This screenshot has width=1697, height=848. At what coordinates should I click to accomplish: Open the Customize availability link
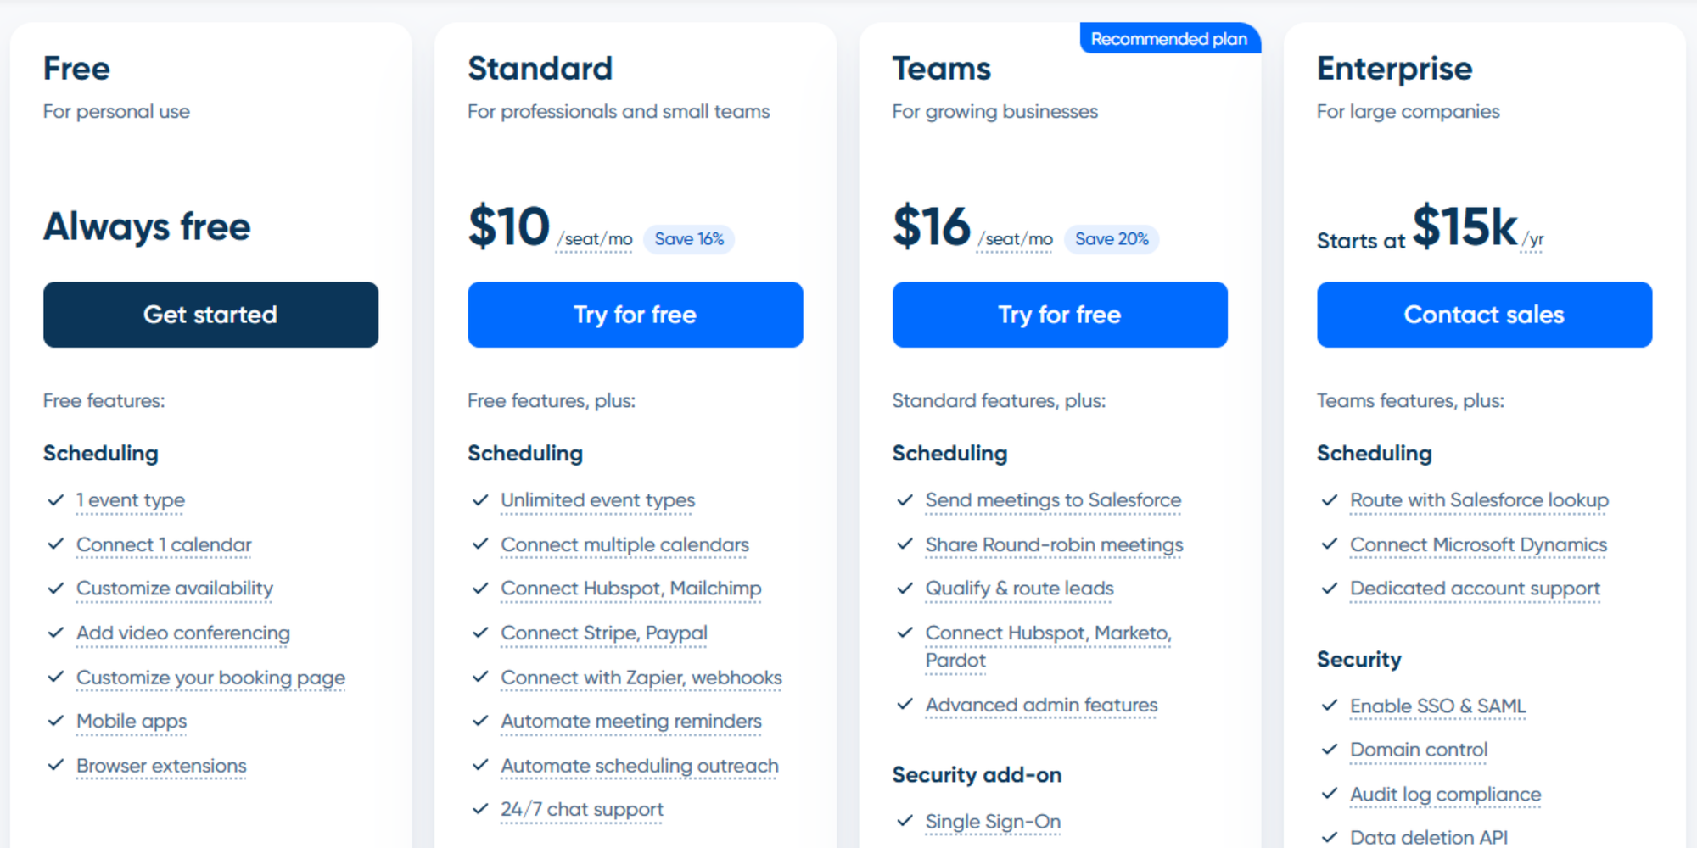(174, 589)
